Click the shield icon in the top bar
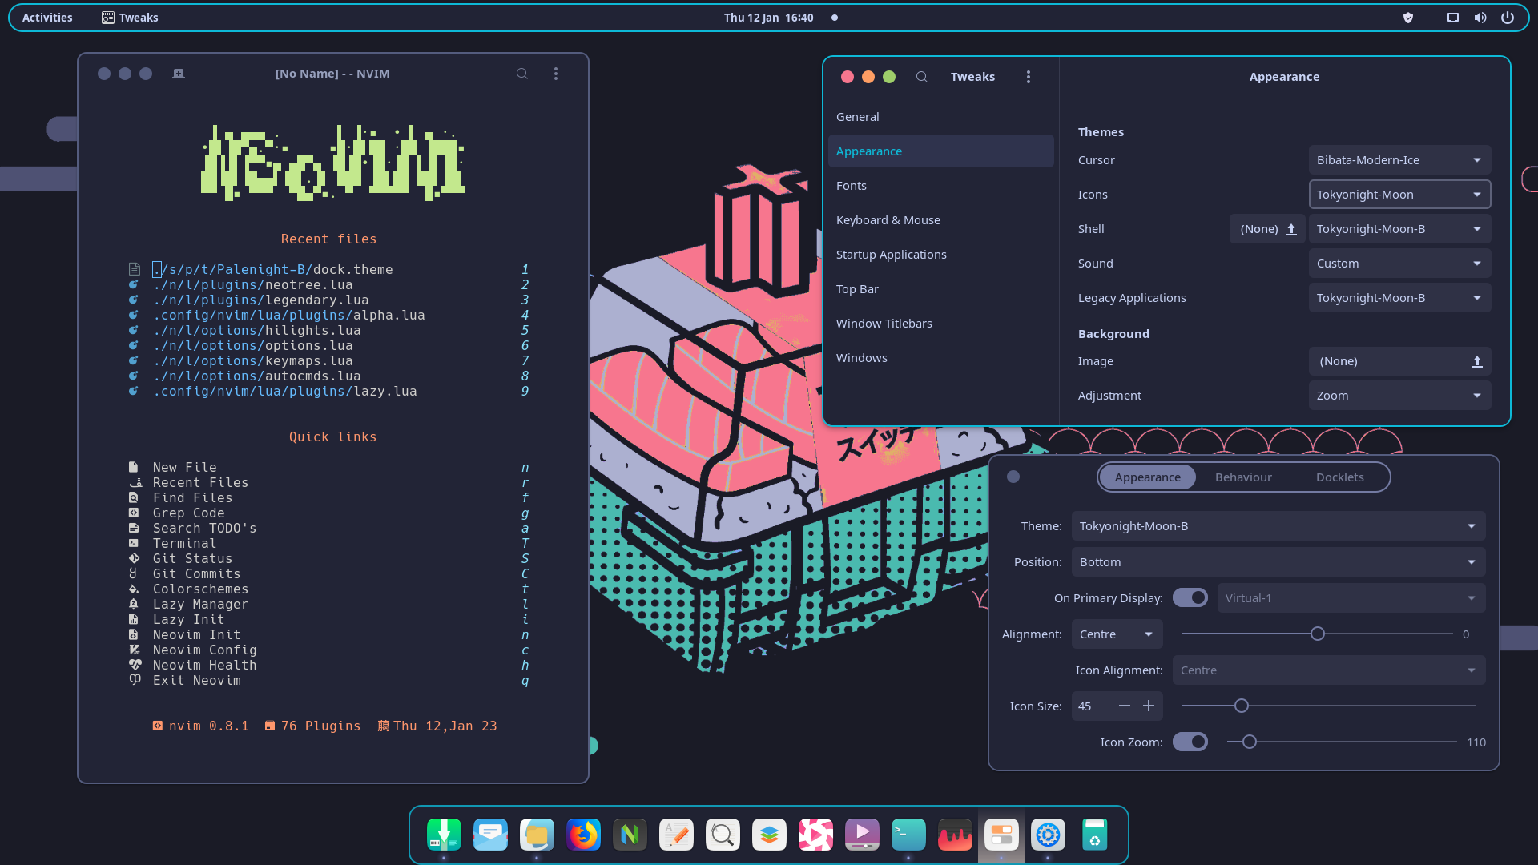The width and height of the screenshot is (1538, 865). point(1408,18)
